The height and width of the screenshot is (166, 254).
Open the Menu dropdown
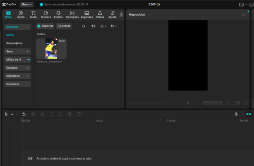coord(26,5)
